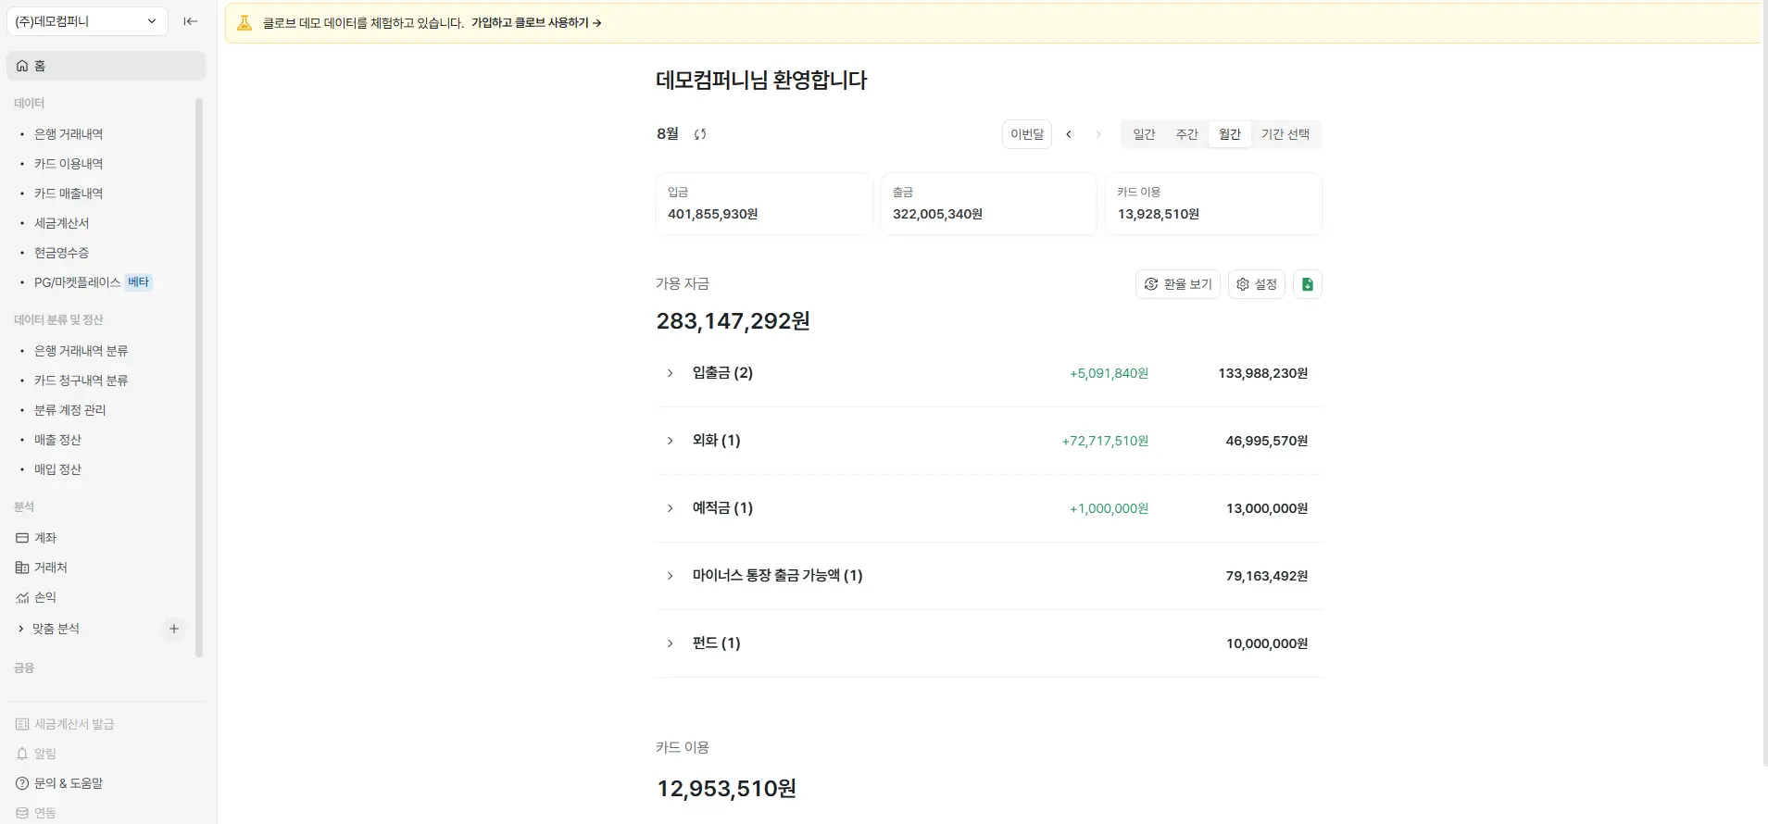
Task: Open 세금계산서 in the sidebar
Action: pos(61,223)
